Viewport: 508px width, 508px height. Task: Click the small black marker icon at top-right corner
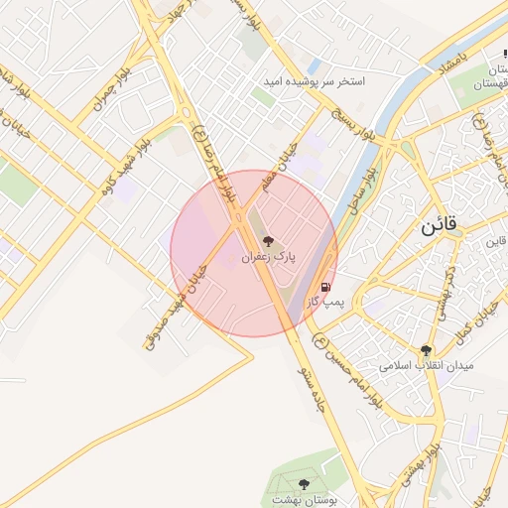click(505, 54)
